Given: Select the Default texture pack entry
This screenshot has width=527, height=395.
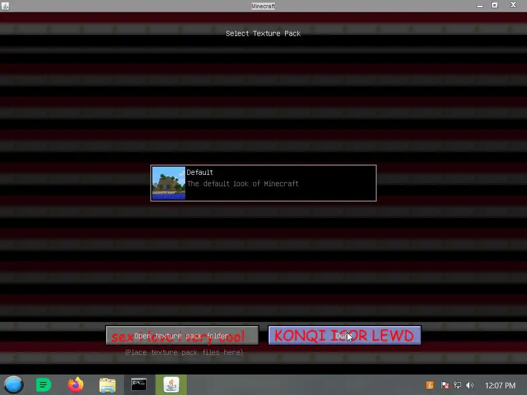Looking at the screenshot, I should (263, 183).
